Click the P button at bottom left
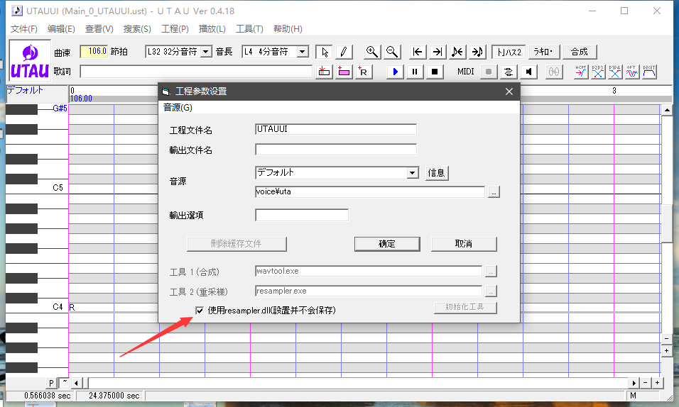Viewport: 679px width, 407px height. [52, 383]
